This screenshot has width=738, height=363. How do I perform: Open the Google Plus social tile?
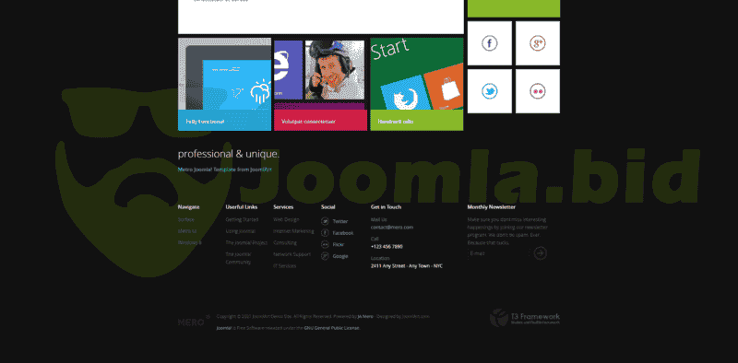click(x=538, y=43)
